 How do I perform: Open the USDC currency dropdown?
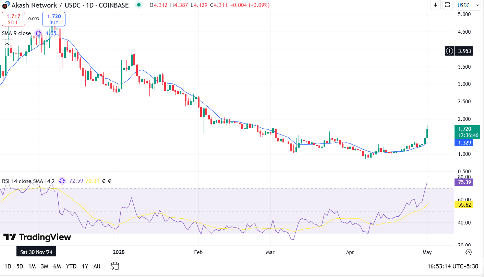[468, 5]
